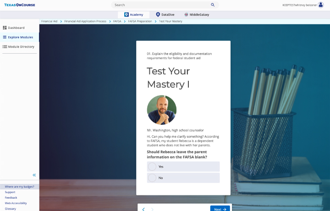Click the Texas OnCourse logo

(x=20, y=5)
